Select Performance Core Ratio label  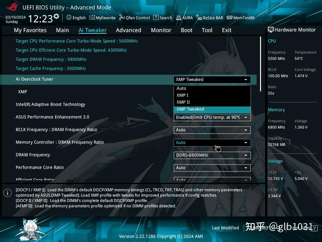pos(40,167)
